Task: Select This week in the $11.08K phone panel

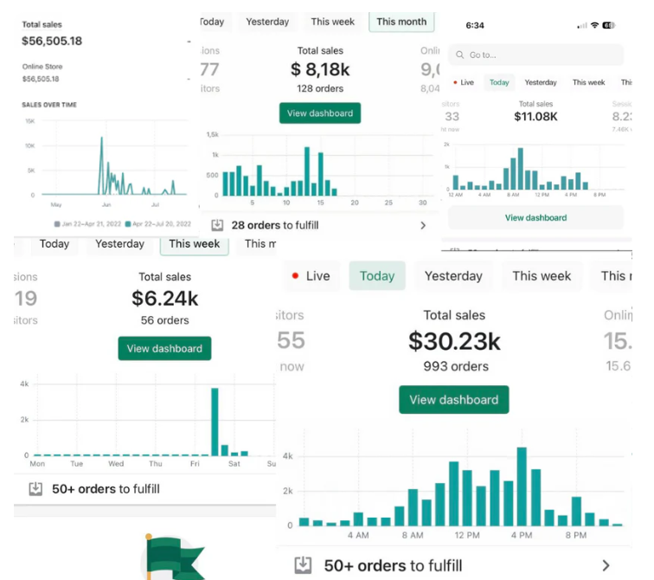Action: pyautogui.click(x=588, y=82)
